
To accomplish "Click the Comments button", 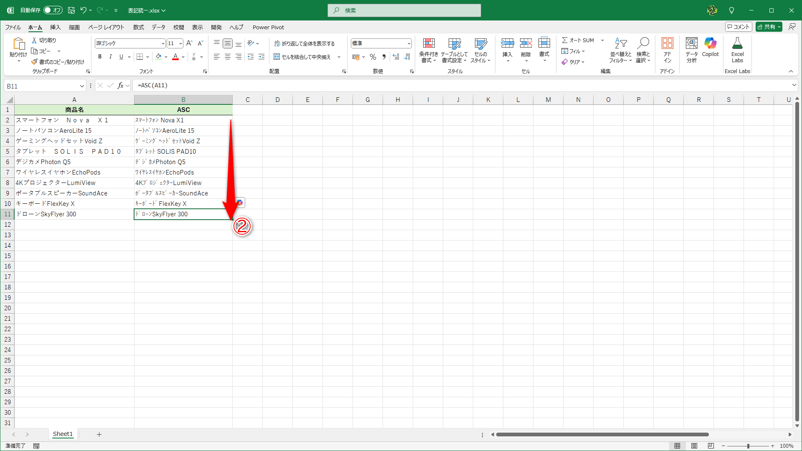I will pyautogui.click(x=739, y=27).
